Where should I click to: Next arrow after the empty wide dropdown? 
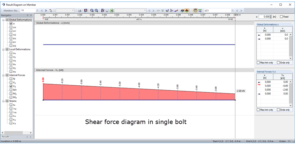click(154, 10)
